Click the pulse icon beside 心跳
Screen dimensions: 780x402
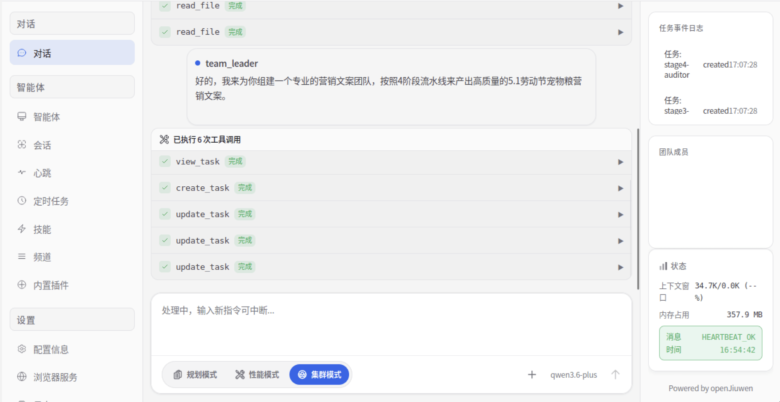tap(22, 172)
